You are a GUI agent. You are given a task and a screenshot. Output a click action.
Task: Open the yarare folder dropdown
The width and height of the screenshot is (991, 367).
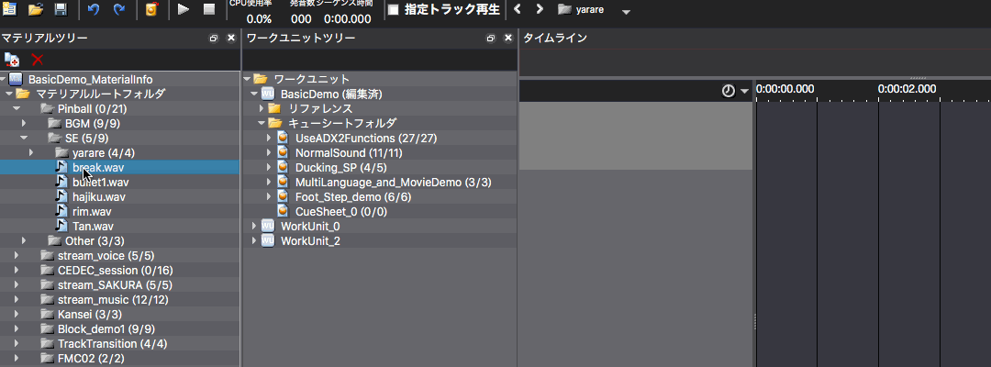tap(626, 12)
